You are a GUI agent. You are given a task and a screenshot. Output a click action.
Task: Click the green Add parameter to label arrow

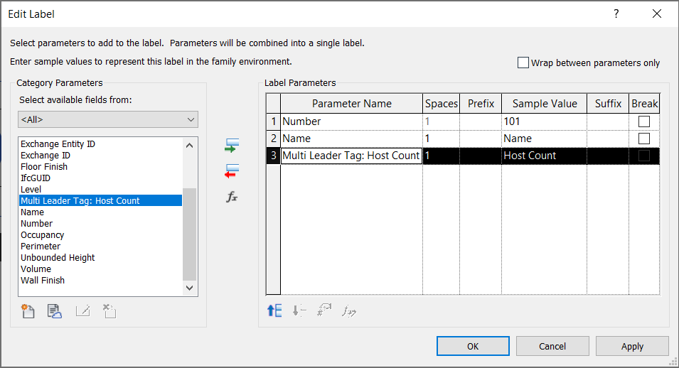(232, 146)
